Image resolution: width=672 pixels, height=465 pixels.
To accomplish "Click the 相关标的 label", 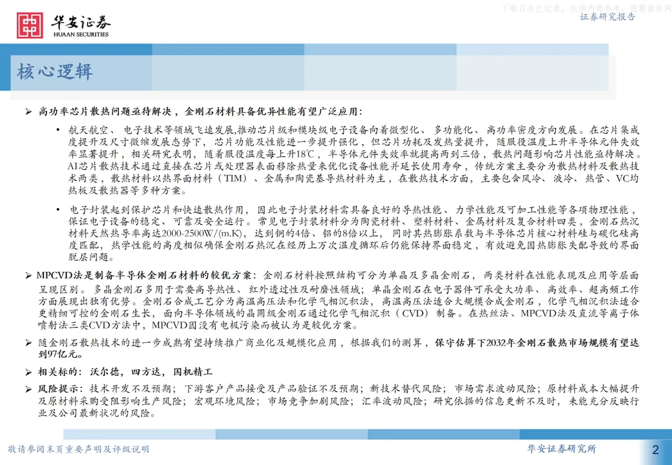I will coord(58,371).
